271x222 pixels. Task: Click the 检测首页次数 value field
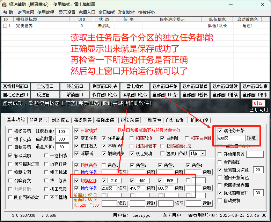coord(258,170)
